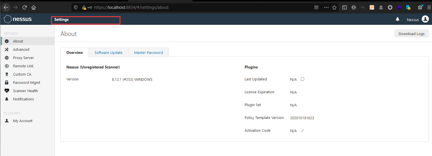The width and height of the screenshot is (432, 156).
Task: Click the Download Logs button
Action: 411,34
